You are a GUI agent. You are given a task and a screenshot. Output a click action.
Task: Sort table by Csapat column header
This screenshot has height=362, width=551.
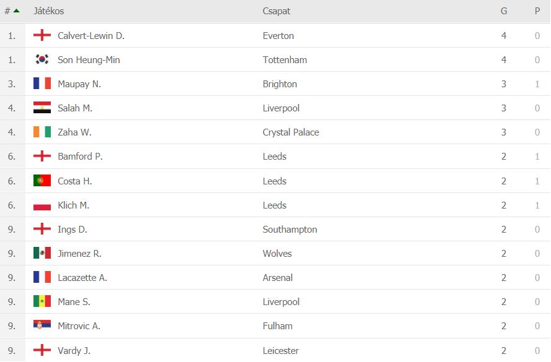pyautogui.click(x=276, y=11)
